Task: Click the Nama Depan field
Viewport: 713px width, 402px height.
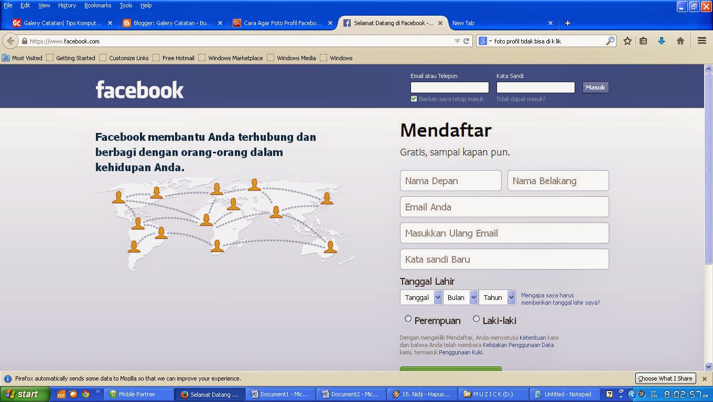Action: (451, 181)
